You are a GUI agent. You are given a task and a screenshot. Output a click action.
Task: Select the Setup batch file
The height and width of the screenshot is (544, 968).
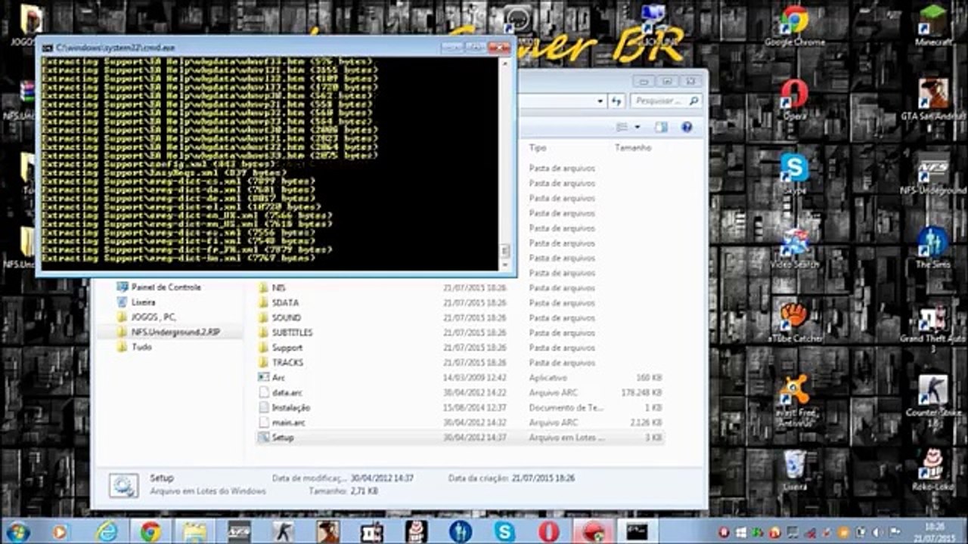tap(461, 437)
